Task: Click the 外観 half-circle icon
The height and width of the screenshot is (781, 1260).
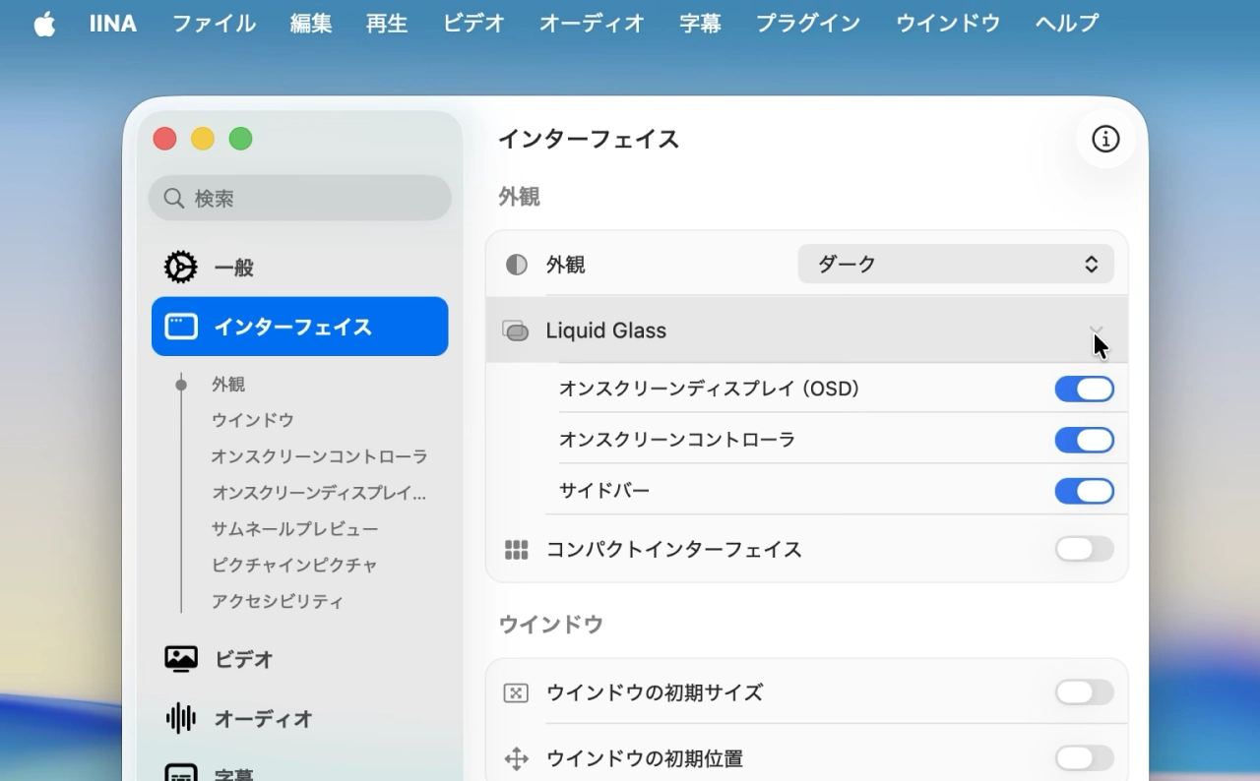Action: [x=517, y=265]
